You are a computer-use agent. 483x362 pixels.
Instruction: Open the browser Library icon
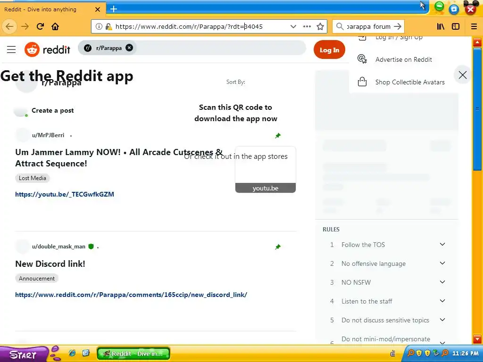(441, 26)
